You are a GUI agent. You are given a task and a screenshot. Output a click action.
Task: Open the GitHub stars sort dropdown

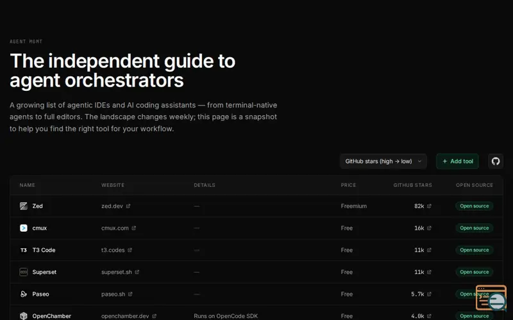pyautogui.click(x=383, y=161)
